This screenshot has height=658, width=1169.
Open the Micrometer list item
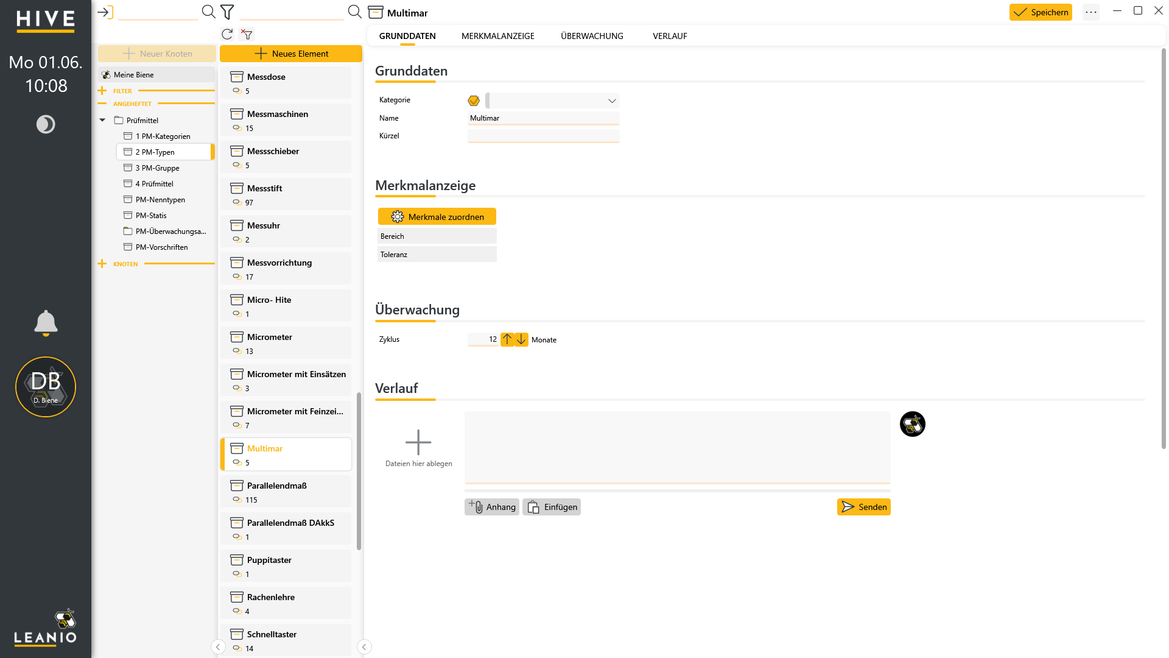coord(286,343)
